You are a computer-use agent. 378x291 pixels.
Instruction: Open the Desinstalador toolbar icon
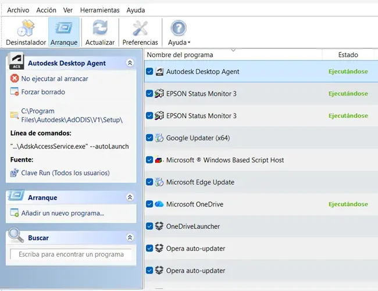tap(26, 29)
